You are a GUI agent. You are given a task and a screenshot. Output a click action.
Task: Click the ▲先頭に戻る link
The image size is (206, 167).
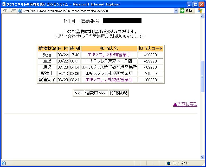(x=185, y=104)
